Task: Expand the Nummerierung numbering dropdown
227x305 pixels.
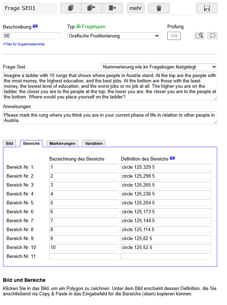Action: click(159, 67)
